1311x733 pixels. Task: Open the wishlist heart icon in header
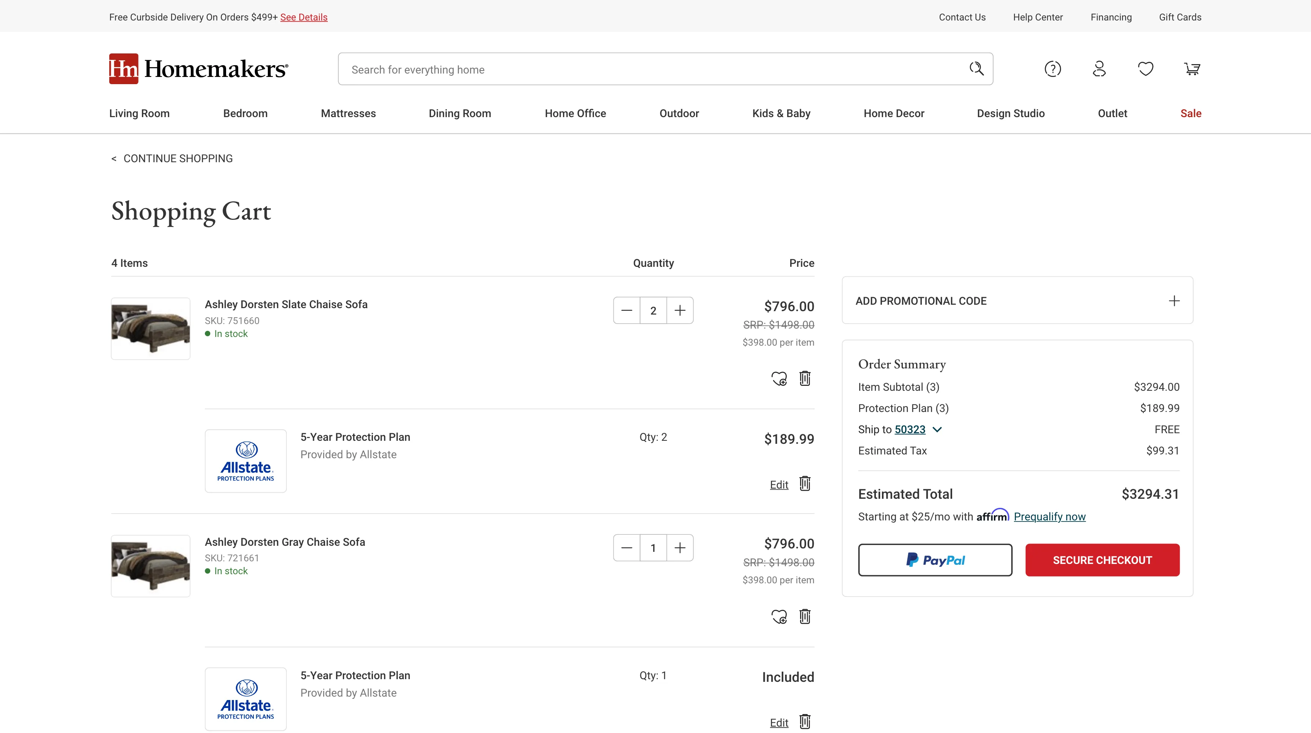[x=1146, y=69]
